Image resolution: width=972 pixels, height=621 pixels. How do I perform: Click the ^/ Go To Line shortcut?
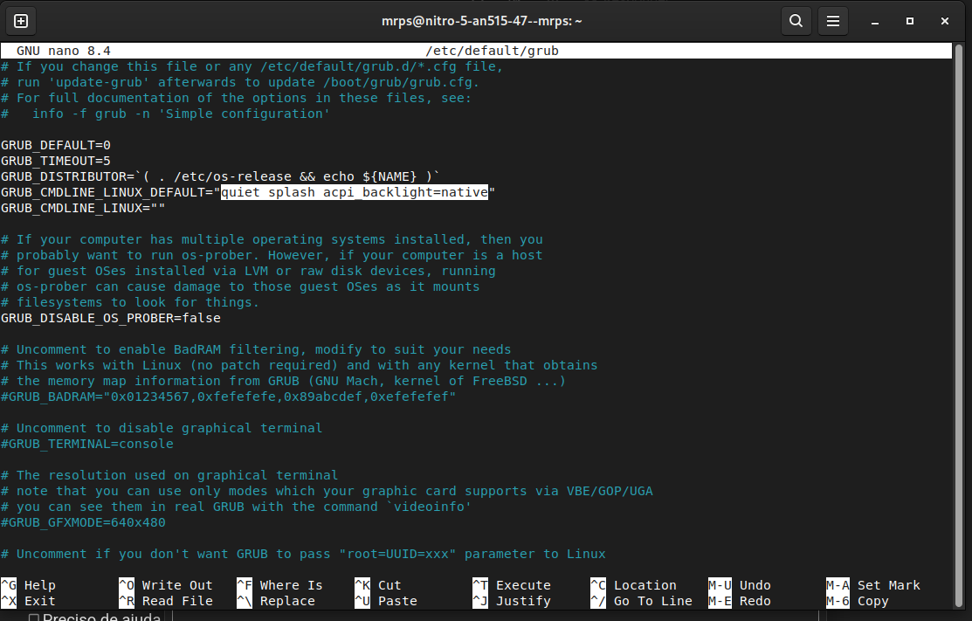641,601
